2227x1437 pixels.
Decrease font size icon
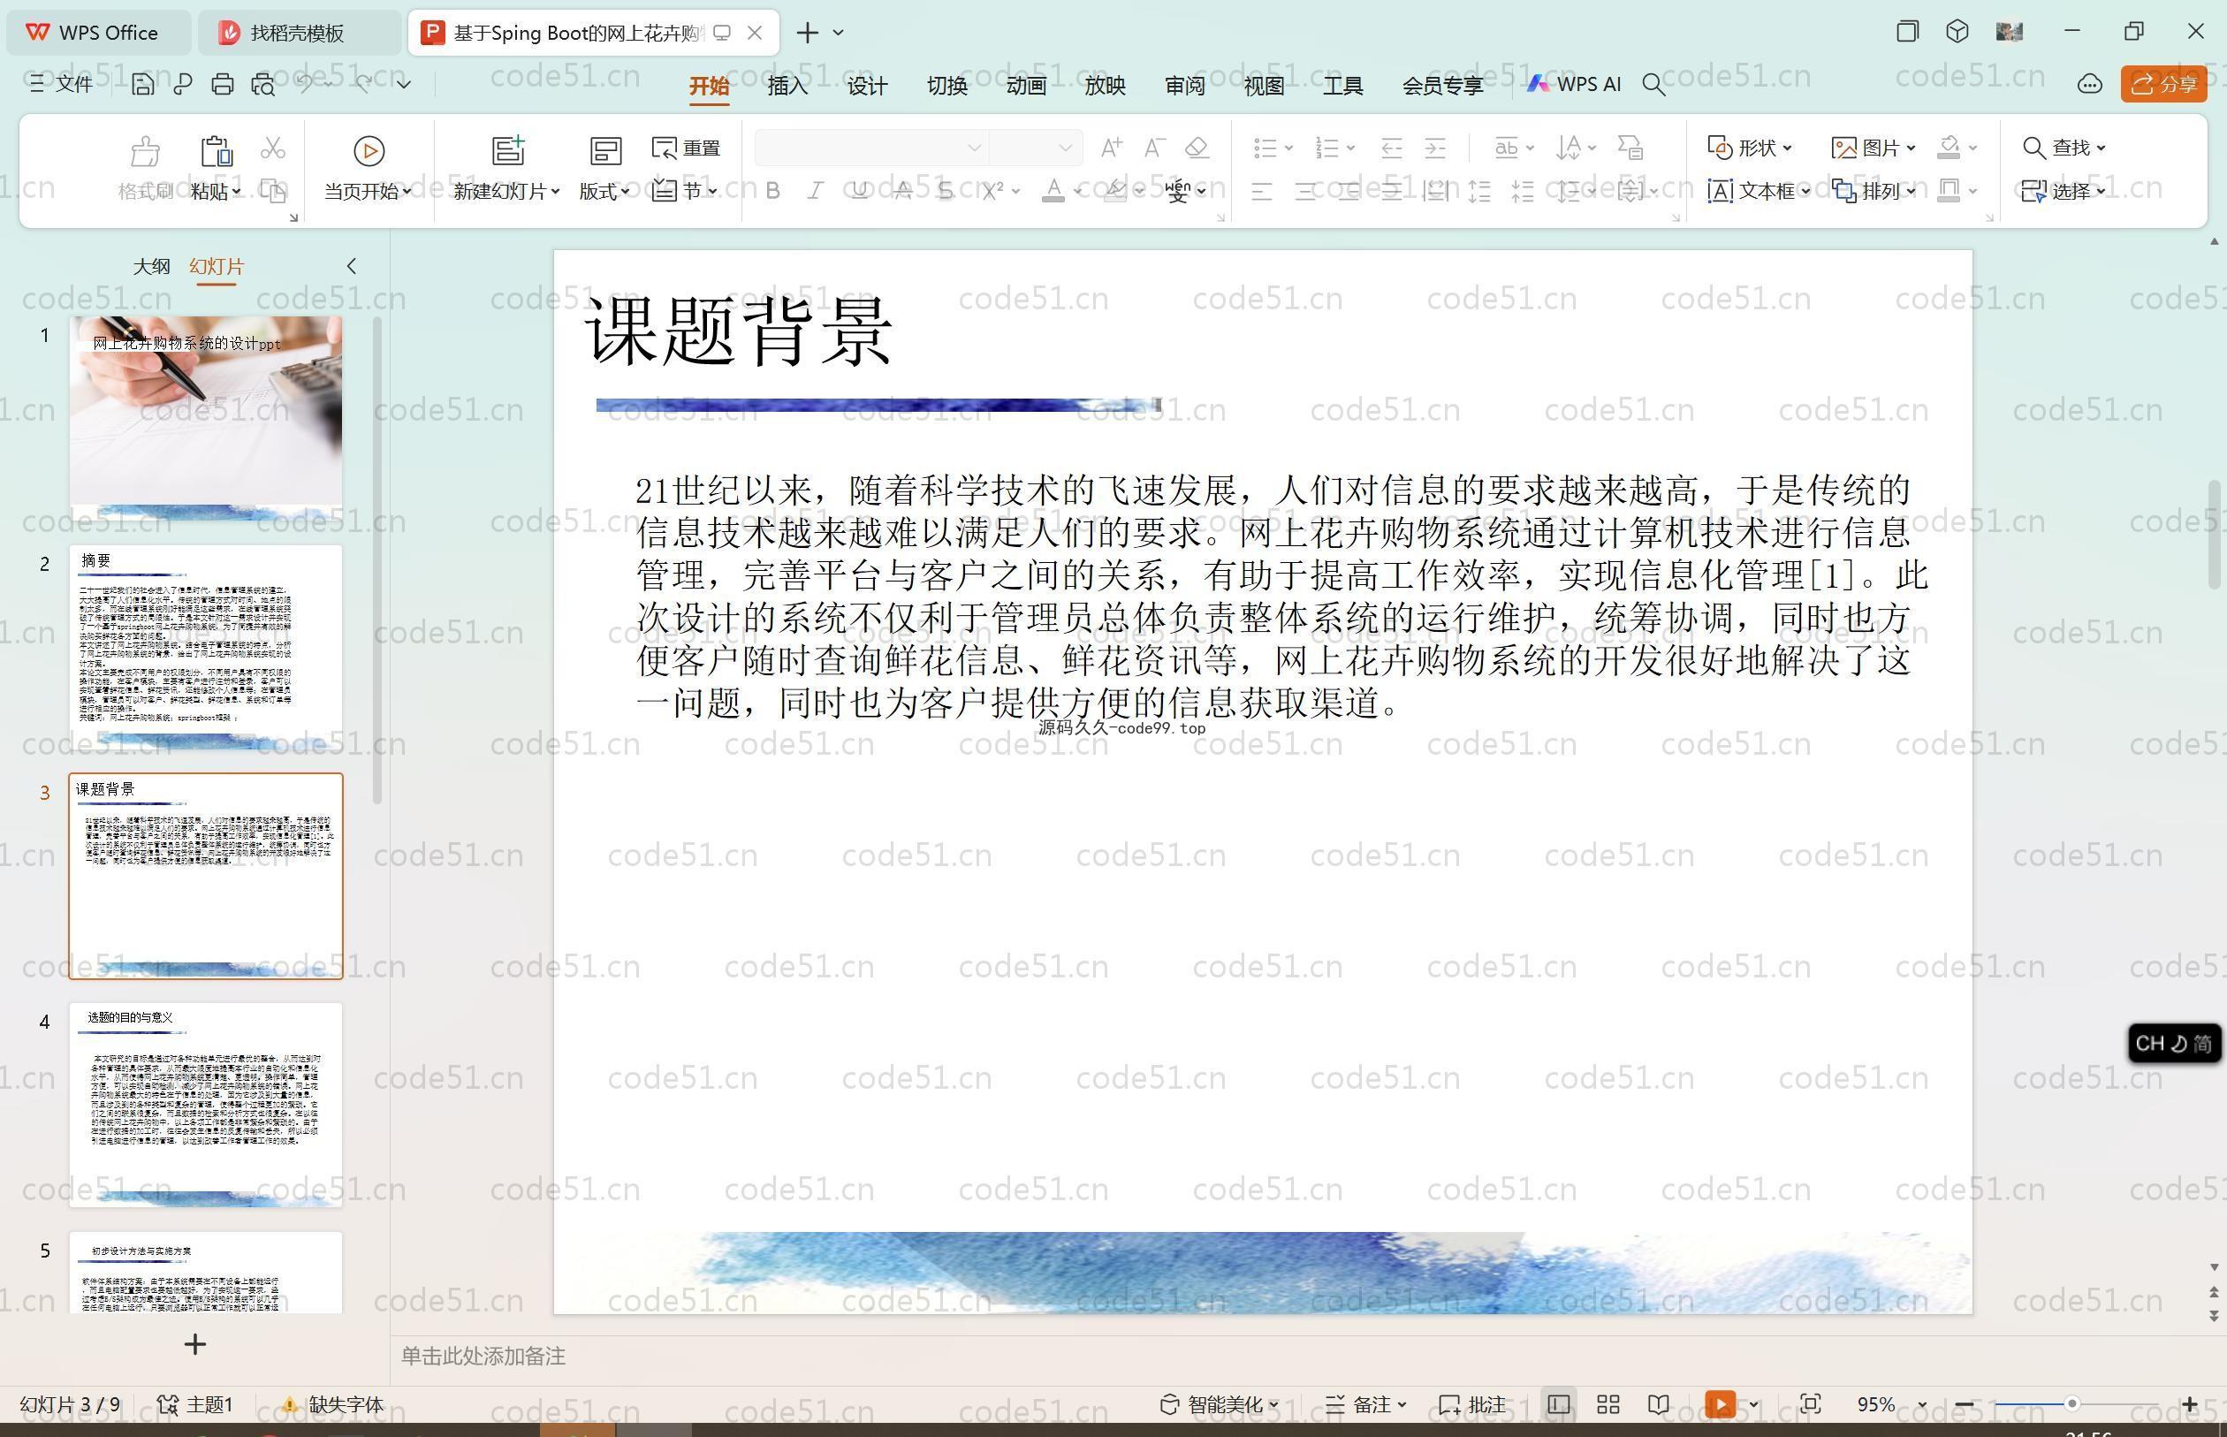click(x=1155, y=148)
